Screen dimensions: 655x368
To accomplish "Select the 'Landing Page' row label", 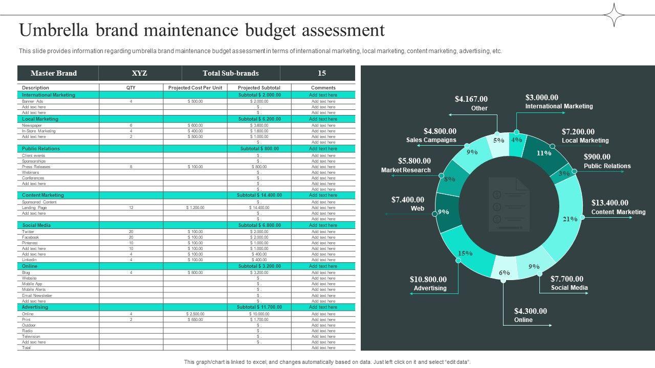I will click(x=34, y=208).
